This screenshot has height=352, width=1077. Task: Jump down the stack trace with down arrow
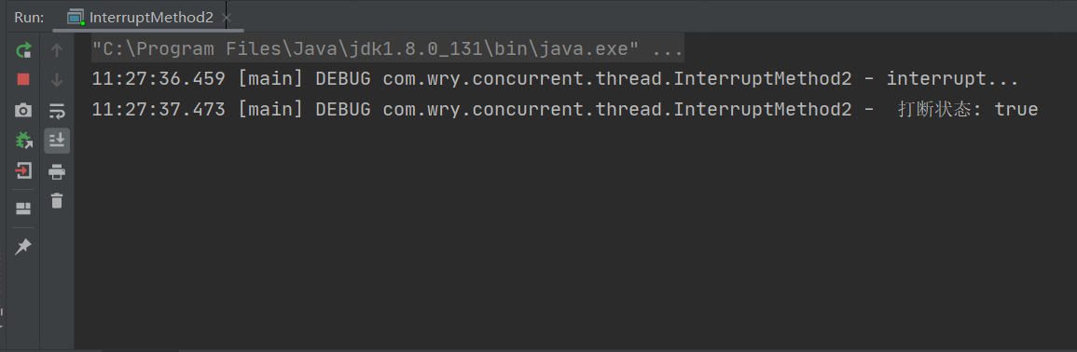57,79
